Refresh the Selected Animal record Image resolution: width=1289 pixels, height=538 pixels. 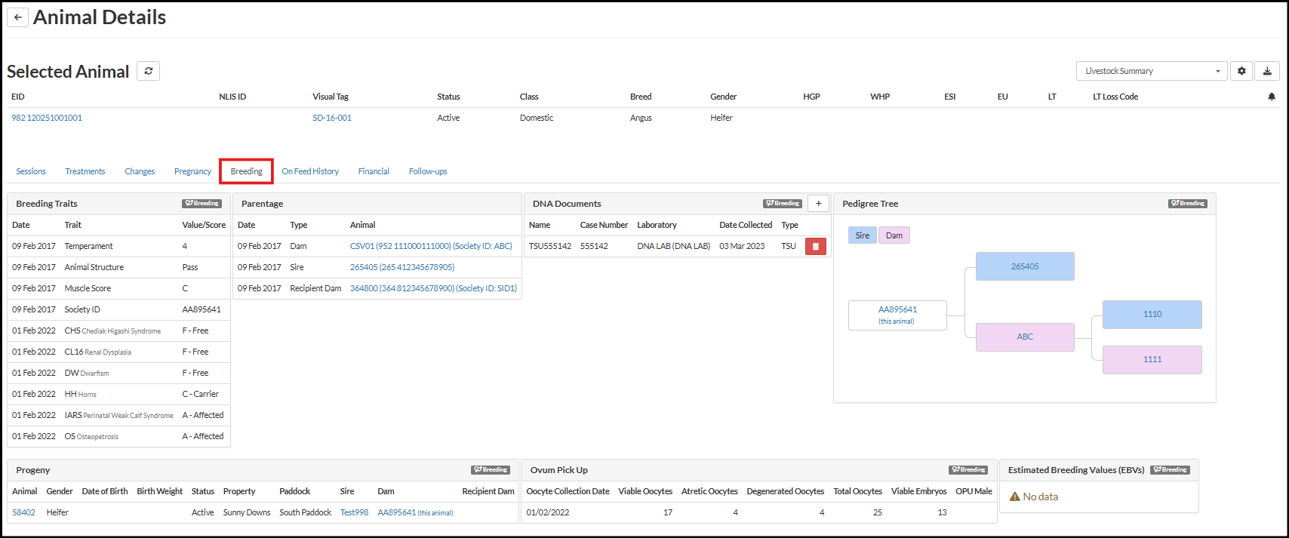(x=149, y=71)
